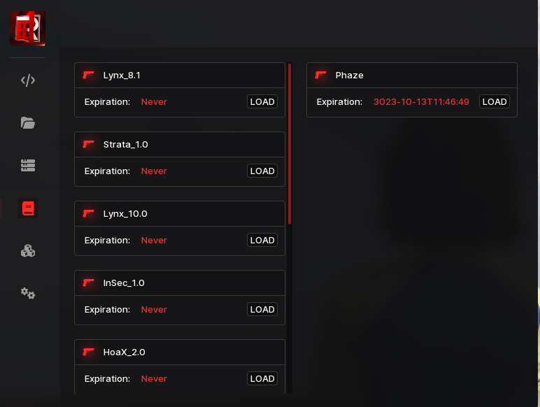Load the Lynx_8.1 entry
Image resolution: width=540 pixels, height=407 pixels.
click(x=262, y=101)
